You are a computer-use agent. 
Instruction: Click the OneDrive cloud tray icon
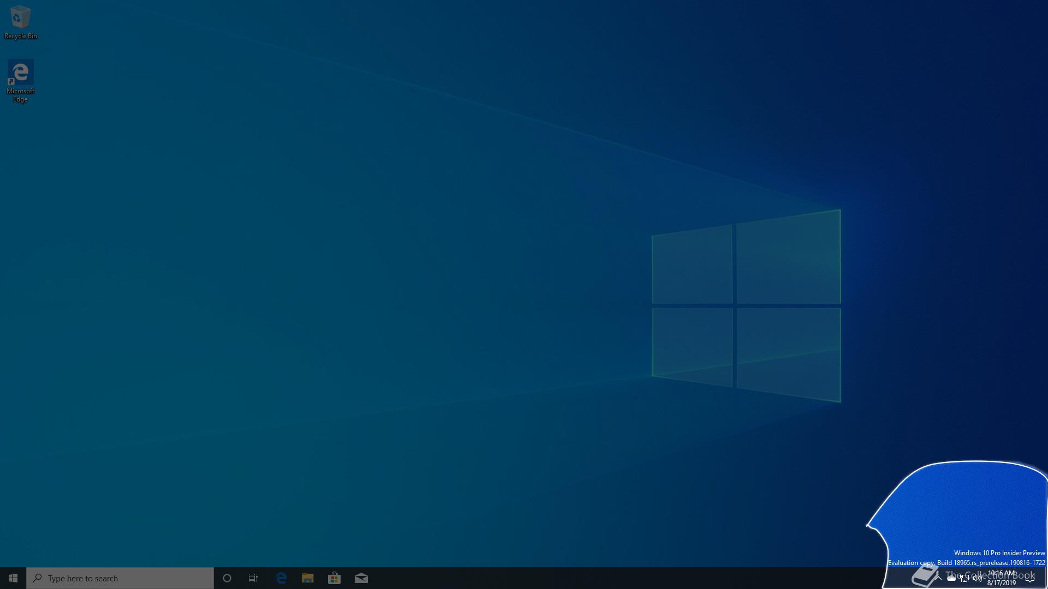[951, 578]
